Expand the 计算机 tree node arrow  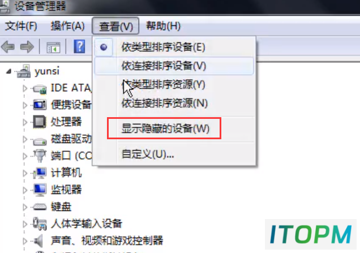click(25, 173)
